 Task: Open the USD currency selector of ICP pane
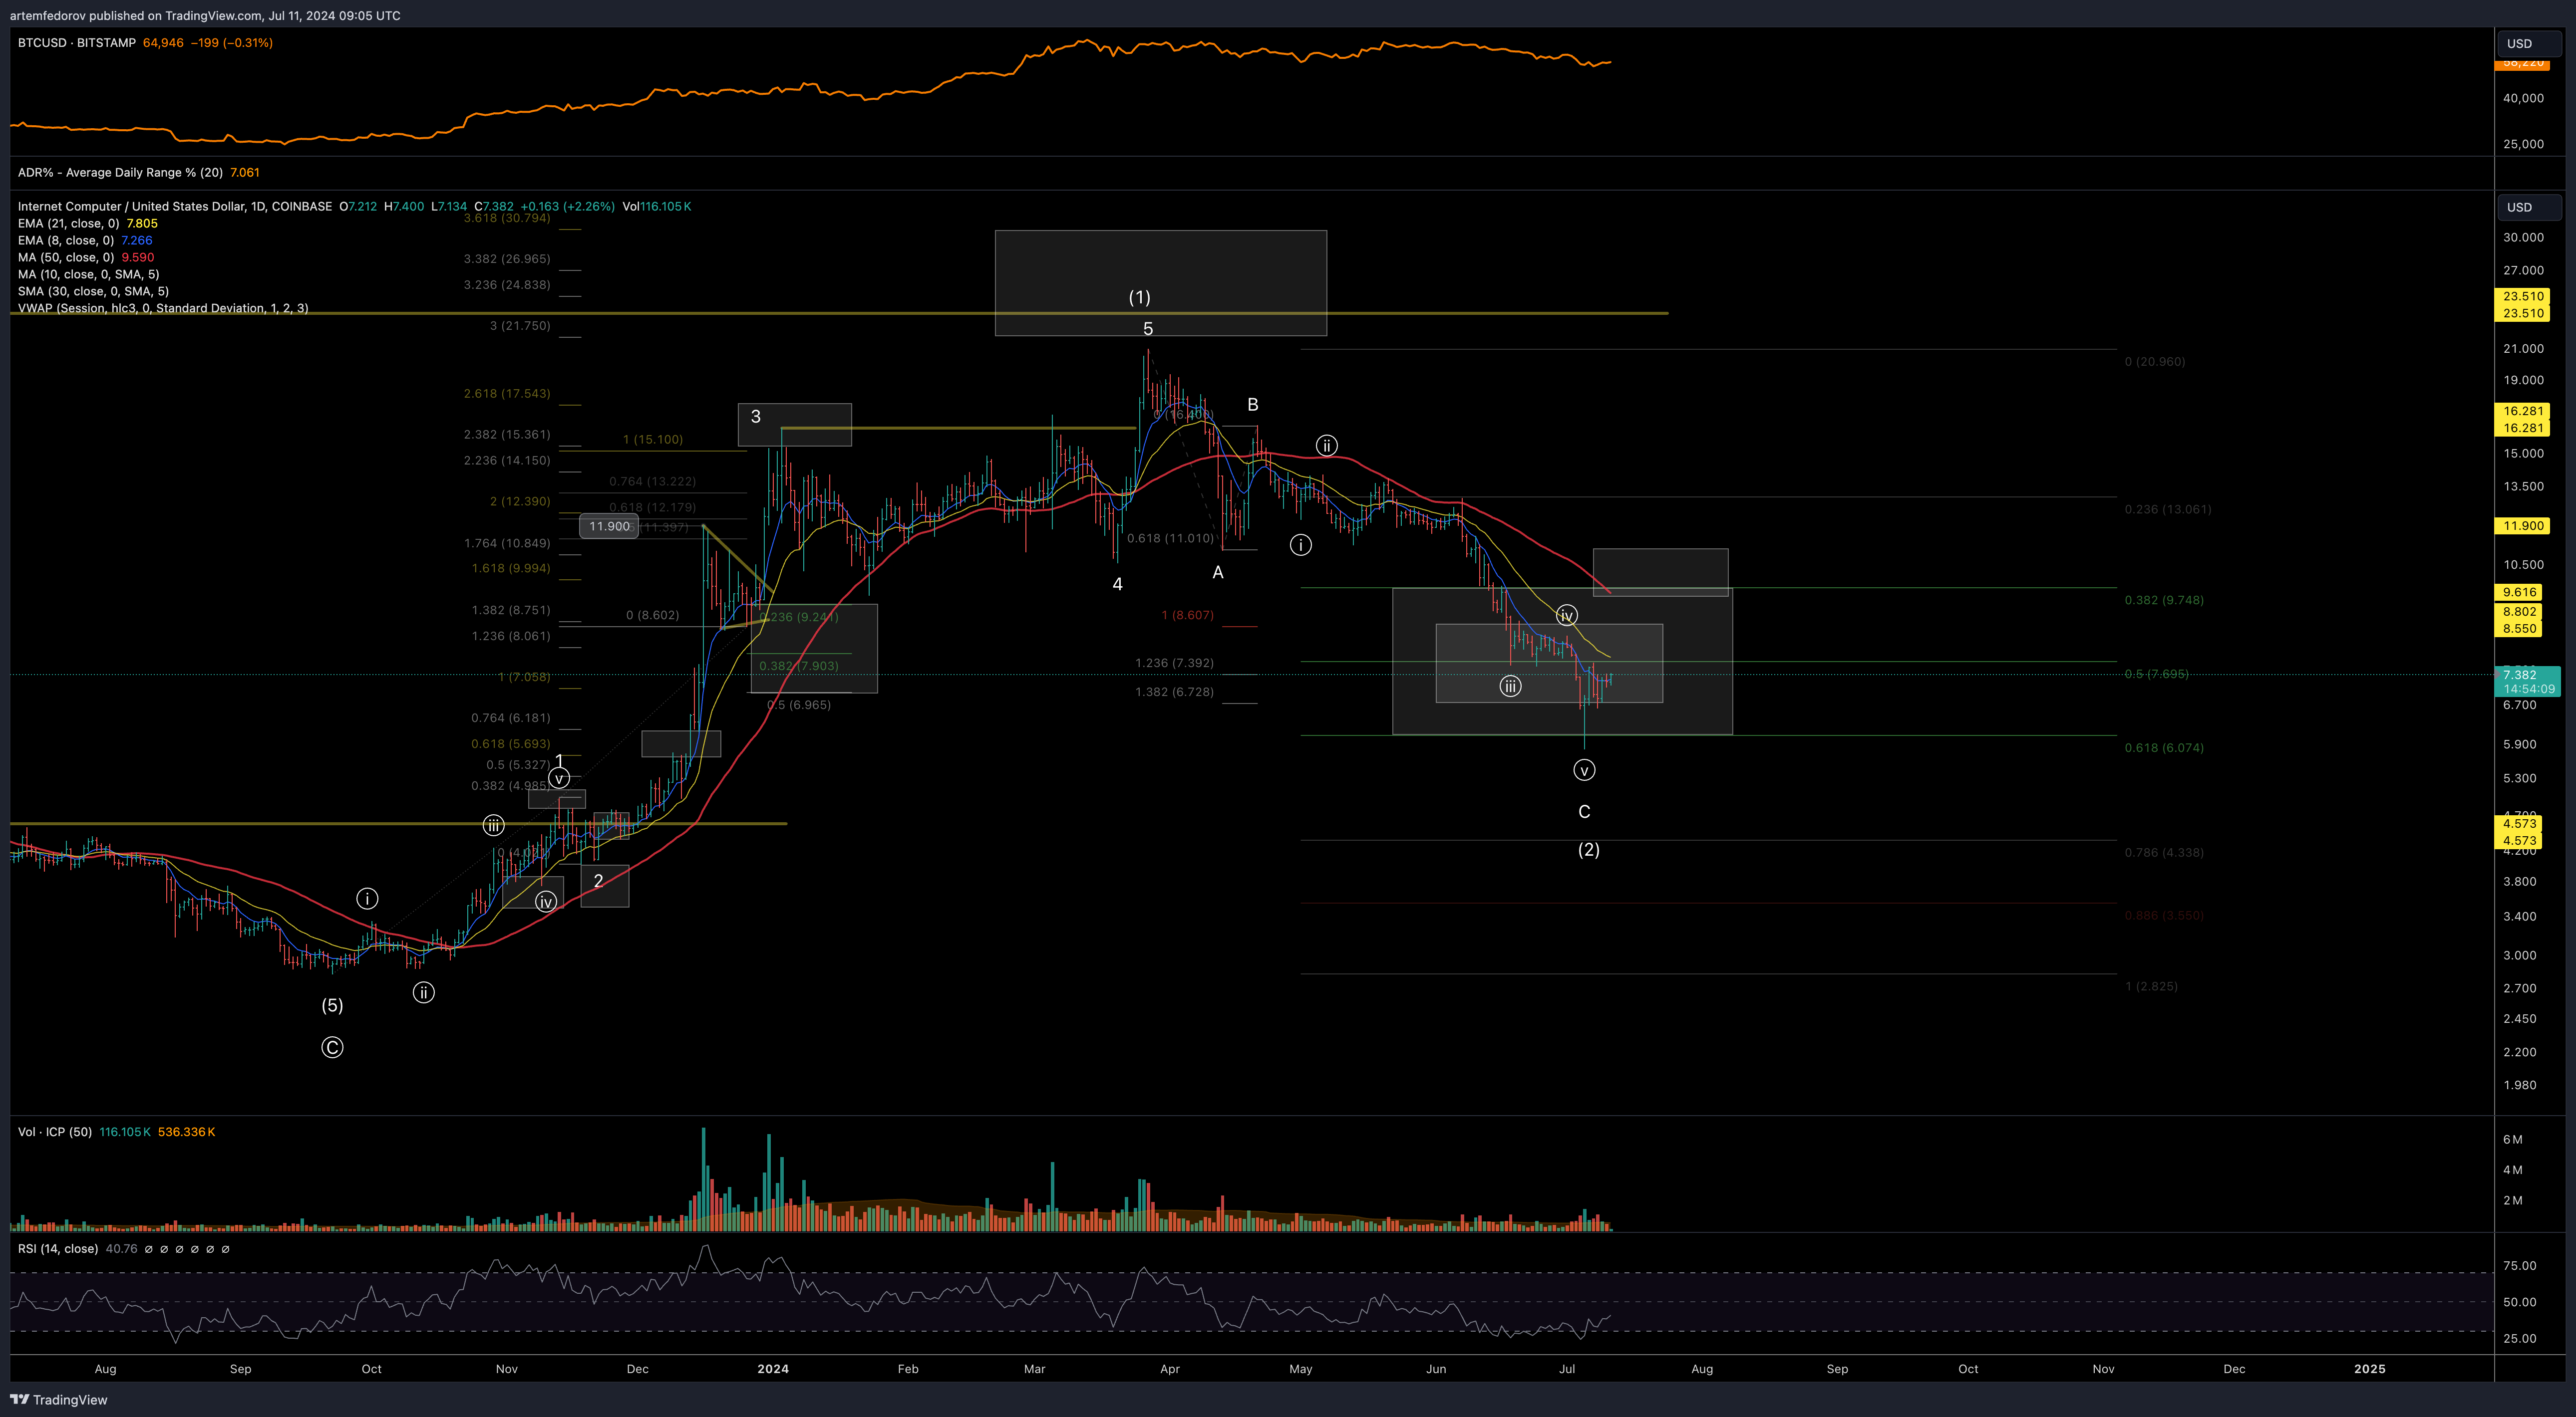tap(2529, 207)
